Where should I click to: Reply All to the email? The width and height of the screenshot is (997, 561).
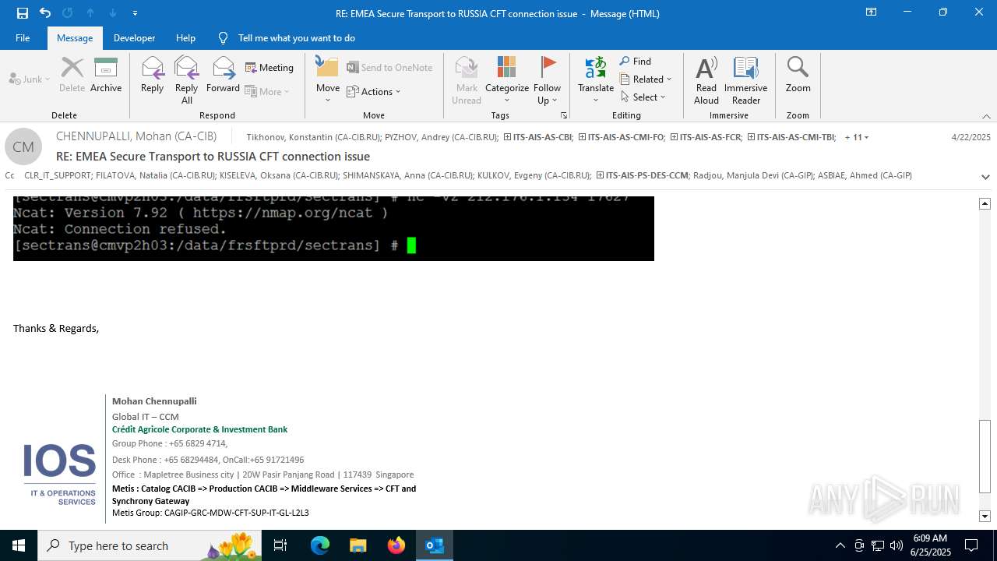pos(187,80)
